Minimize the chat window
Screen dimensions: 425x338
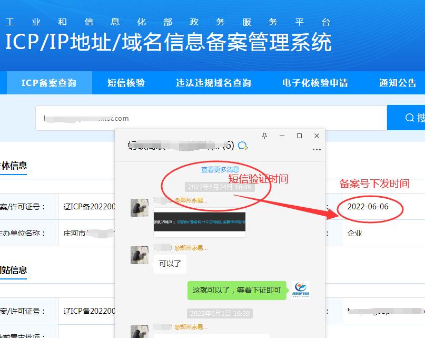point(282,136)
